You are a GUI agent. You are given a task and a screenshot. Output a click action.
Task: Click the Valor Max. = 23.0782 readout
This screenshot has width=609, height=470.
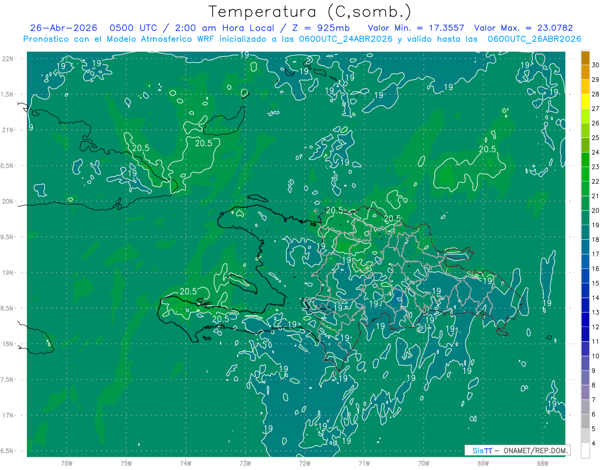pos(523,28)
